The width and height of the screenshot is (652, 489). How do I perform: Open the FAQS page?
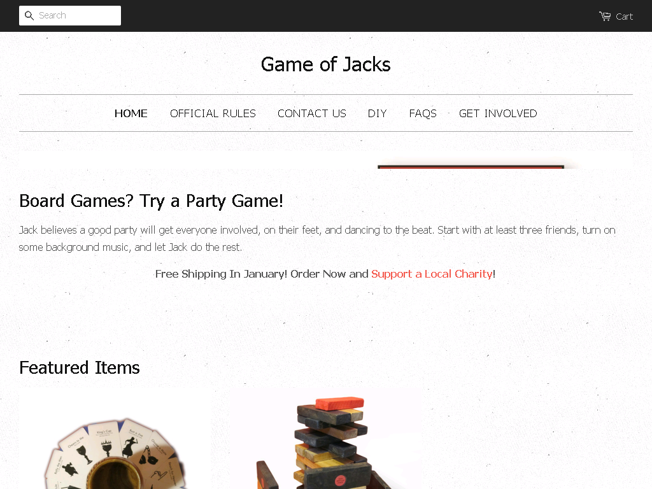(x=423, y=113)
